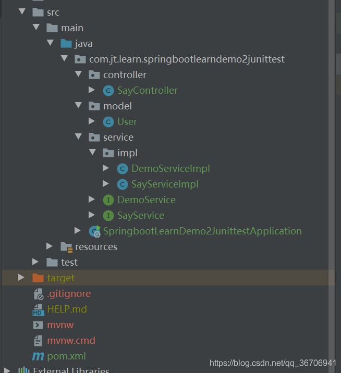Click the mvnw shell script icon
The height and width of the screenshot is (373, 341).
(x=38, y=325)
